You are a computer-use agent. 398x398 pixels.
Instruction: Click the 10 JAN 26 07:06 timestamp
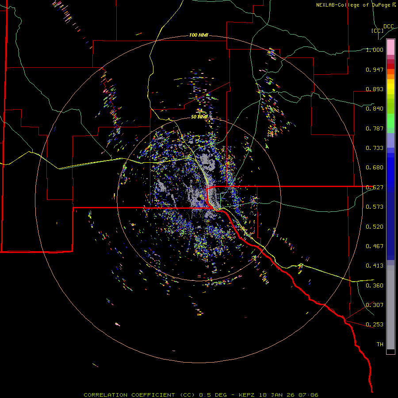289,395
